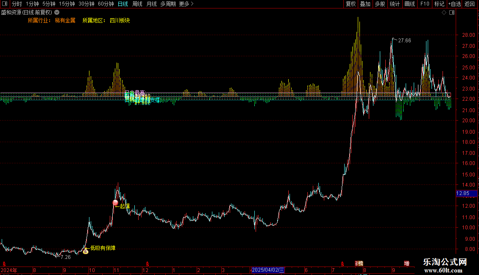This screenshot has width=479, height=275.
Task: Select the 日线 daily chart tab
Action: coord(123,4)
